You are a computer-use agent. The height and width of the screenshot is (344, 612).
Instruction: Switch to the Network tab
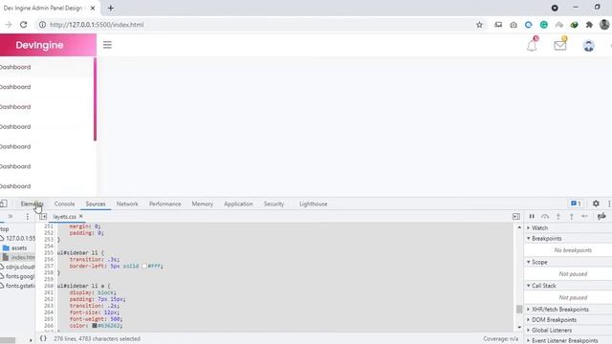(127, 204)
